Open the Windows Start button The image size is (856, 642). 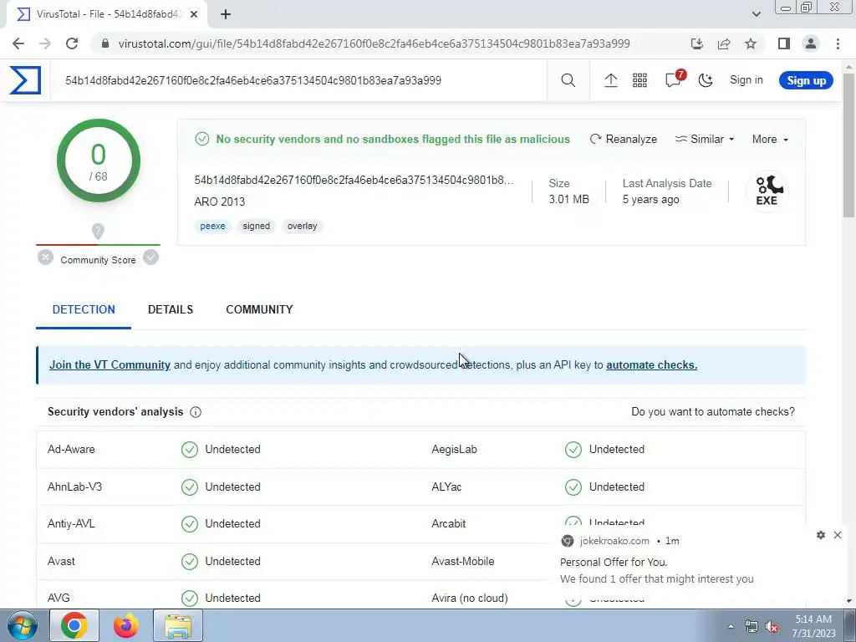click(x=22, y=625)
